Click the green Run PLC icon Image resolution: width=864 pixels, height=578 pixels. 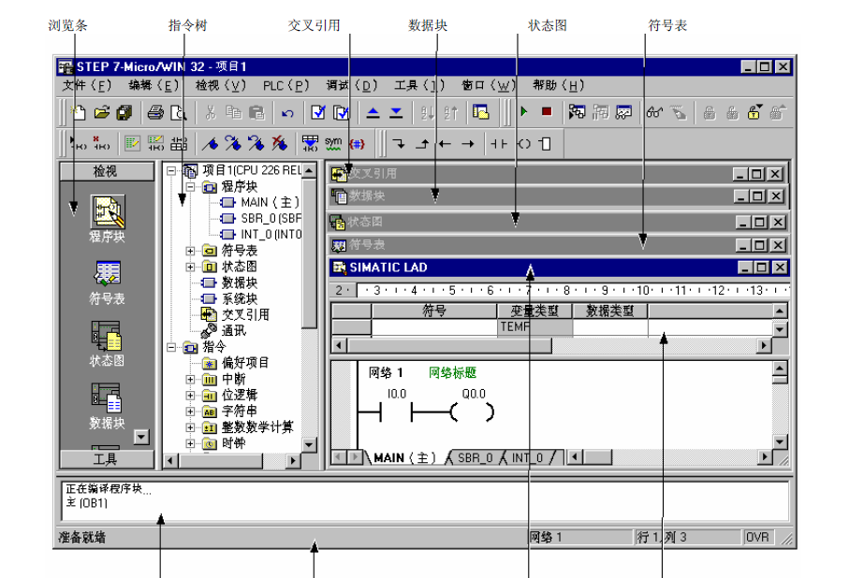pyautogui.click(x=524, y=112)
